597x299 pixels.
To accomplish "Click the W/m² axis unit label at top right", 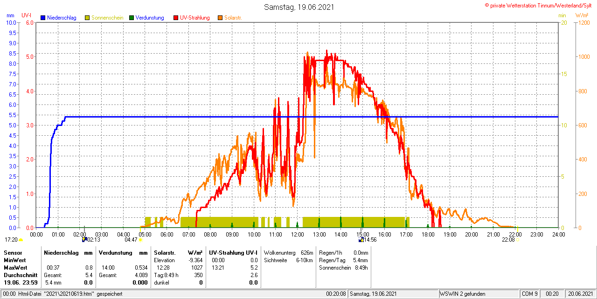I will (582, 15).
